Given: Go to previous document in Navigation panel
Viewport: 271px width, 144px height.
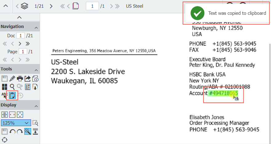Looking at the screenshot, I should tap(12, 44).
